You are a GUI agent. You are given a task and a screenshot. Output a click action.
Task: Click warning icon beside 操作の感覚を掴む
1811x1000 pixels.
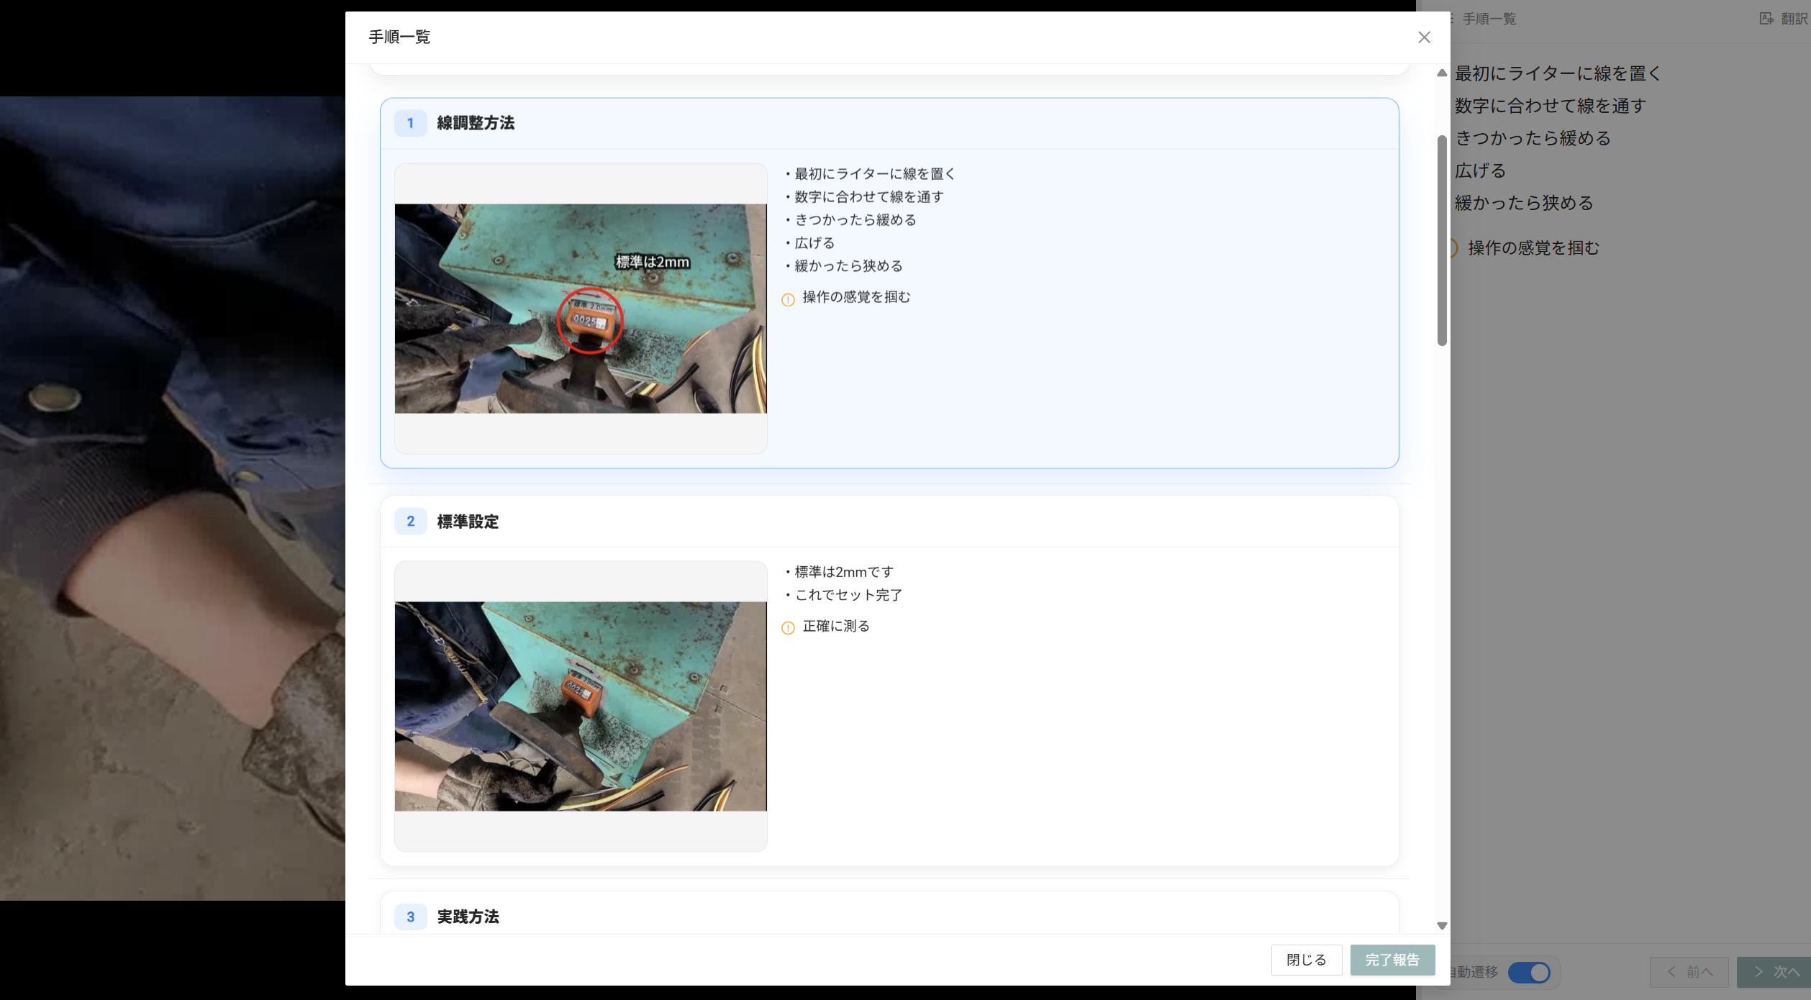click(788, 299)
